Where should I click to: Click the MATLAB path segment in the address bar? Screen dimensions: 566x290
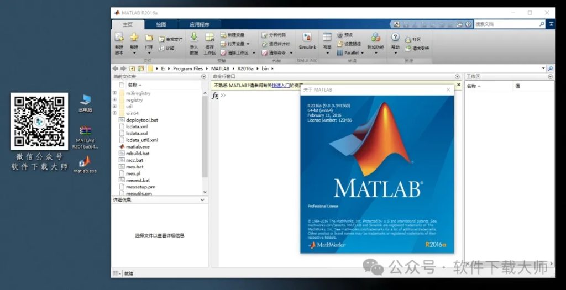[220, 68]
